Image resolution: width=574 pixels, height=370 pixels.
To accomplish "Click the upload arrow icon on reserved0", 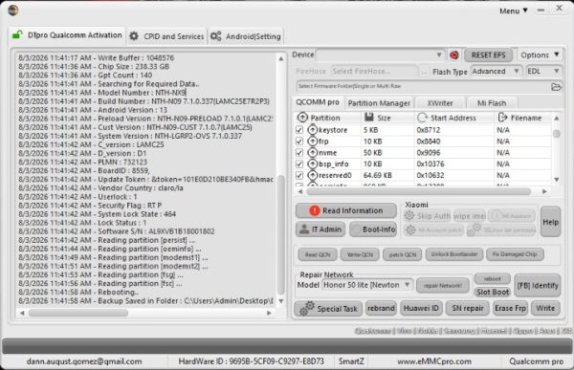I will pos(312,175).
